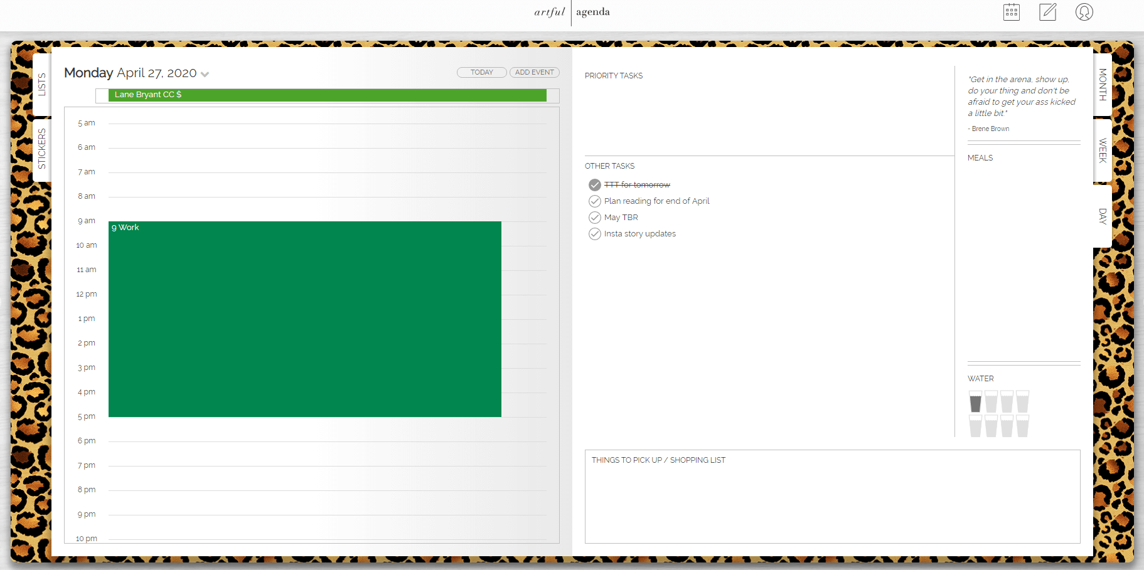Click the PRIORITY TASKS heading area
Screen dimensions: 1144x570
pyautogui.click(x=614, y=76)
